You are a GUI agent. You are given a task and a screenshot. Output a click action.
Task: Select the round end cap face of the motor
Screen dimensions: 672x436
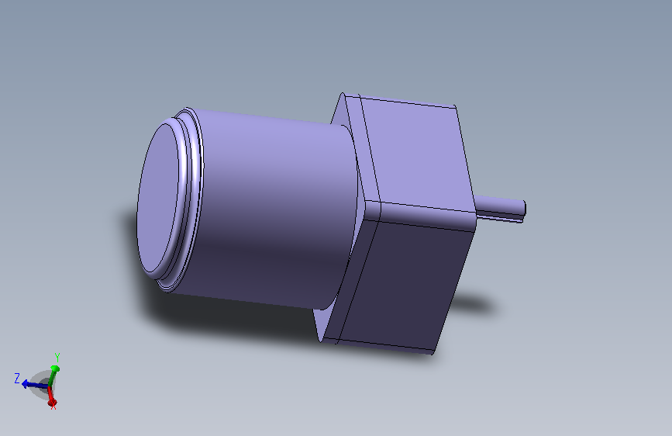157,199
